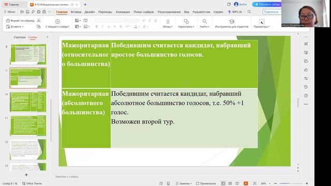Open the С текущего слайда dropdown
Image resolution: width=331 pixels, height=186 pixels.
point(57,27)
